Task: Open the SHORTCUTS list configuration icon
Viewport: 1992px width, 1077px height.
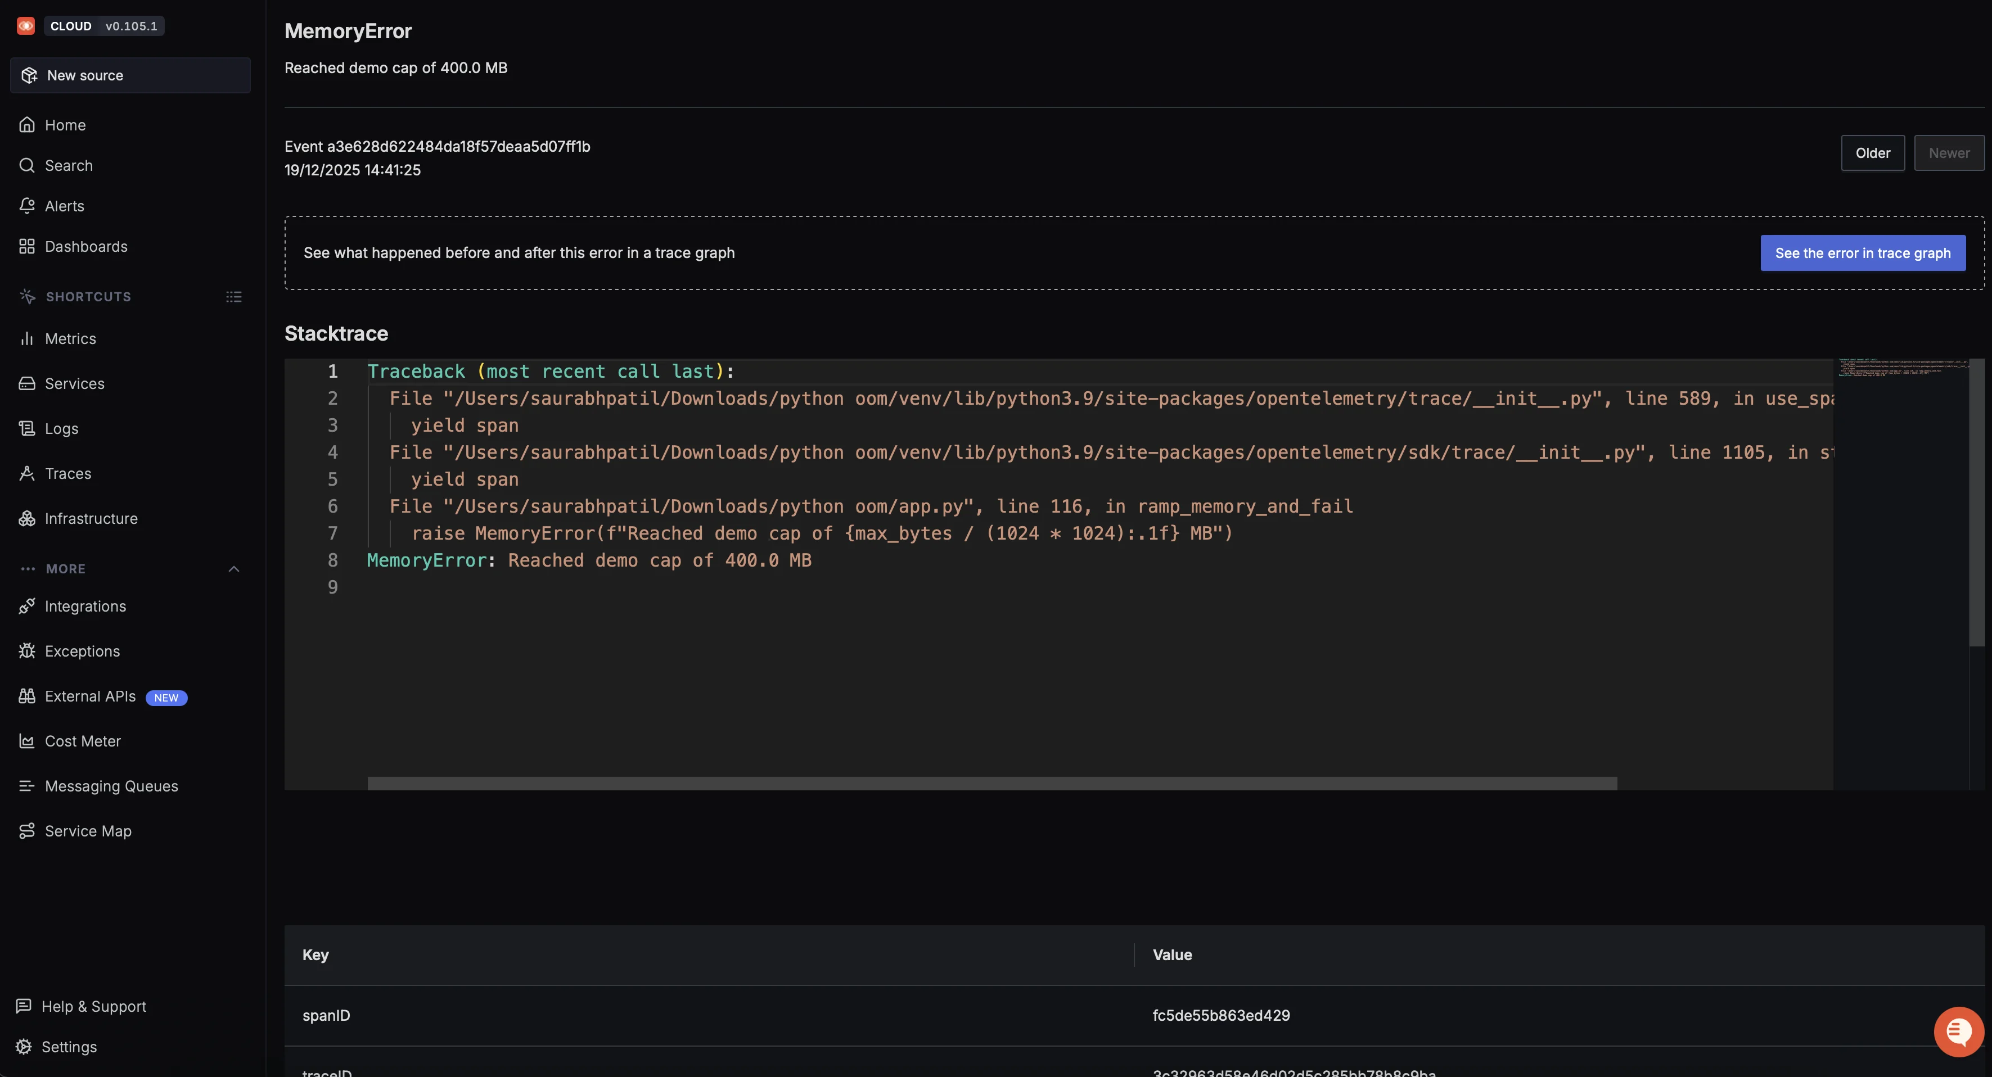Action: pyautogui.click(x=233, y=296)
